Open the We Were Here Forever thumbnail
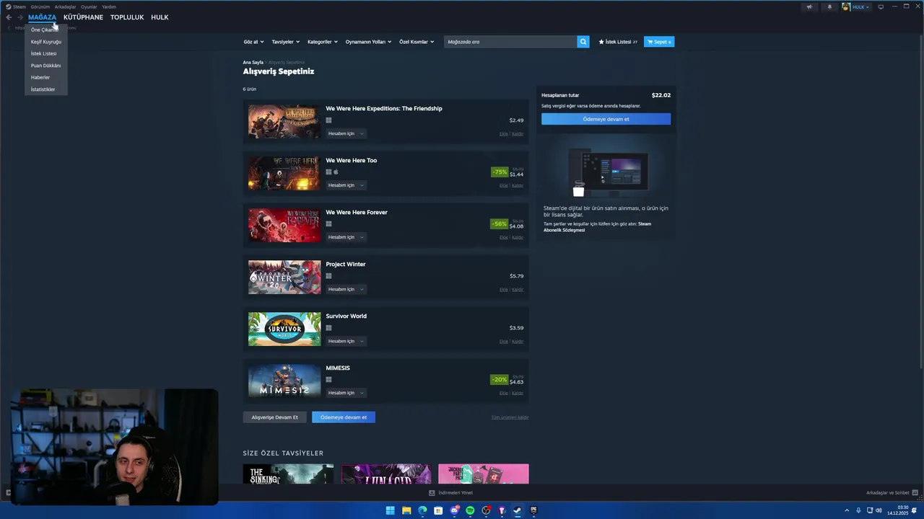 [284, 225]
